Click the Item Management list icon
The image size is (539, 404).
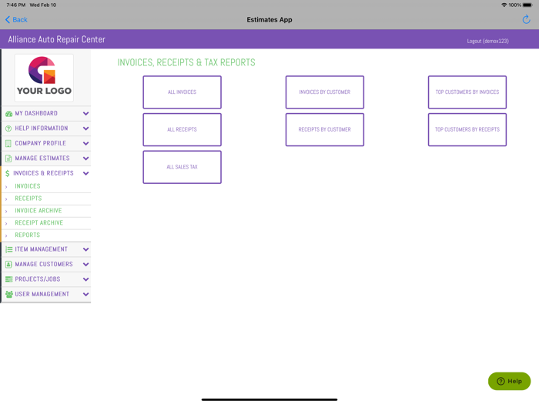[8, 250]
